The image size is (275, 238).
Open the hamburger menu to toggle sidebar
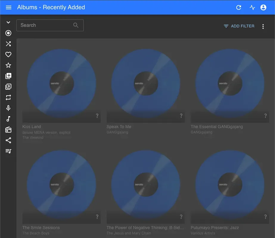click(9, 7)
